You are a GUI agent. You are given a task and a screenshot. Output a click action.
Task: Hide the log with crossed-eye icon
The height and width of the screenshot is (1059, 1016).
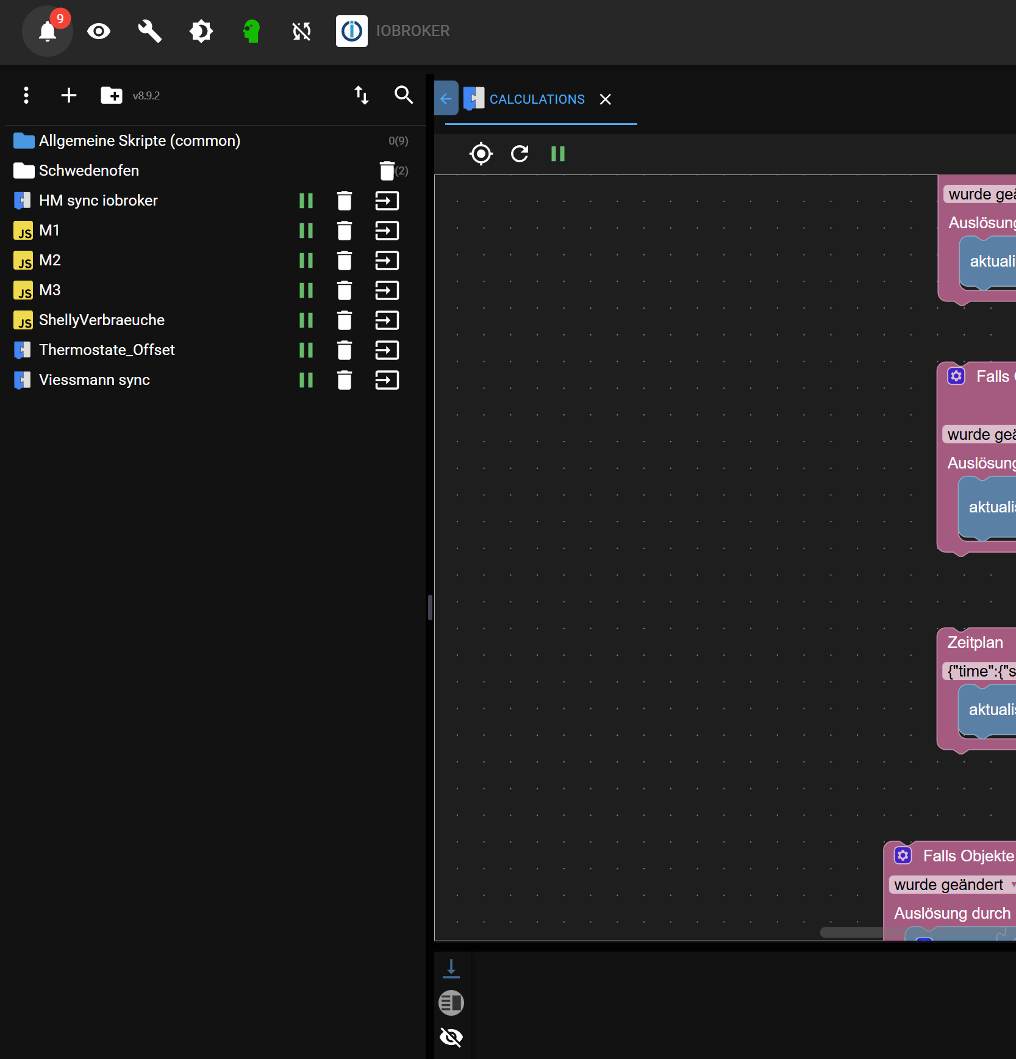[451, 1037]
